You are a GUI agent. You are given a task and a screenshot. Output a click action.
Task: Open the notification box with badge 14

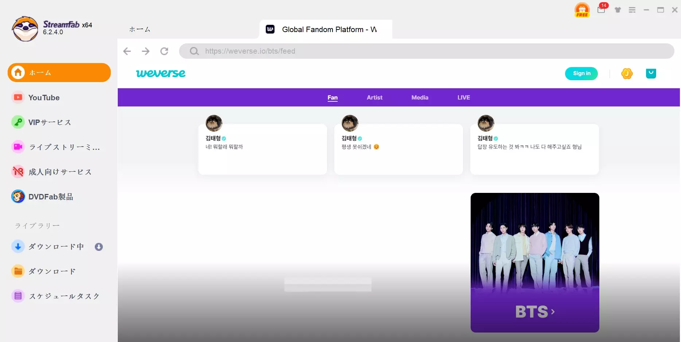point(602,9)
